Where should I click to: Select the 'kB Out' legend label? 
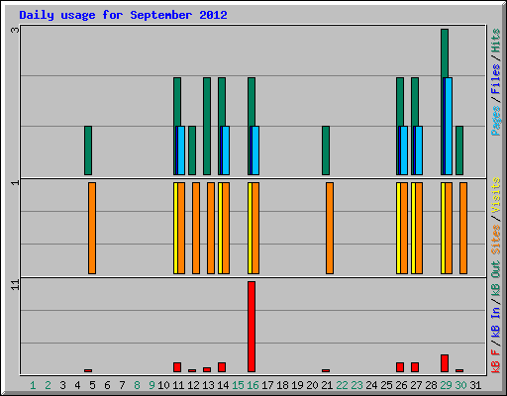tap(496, 278)
